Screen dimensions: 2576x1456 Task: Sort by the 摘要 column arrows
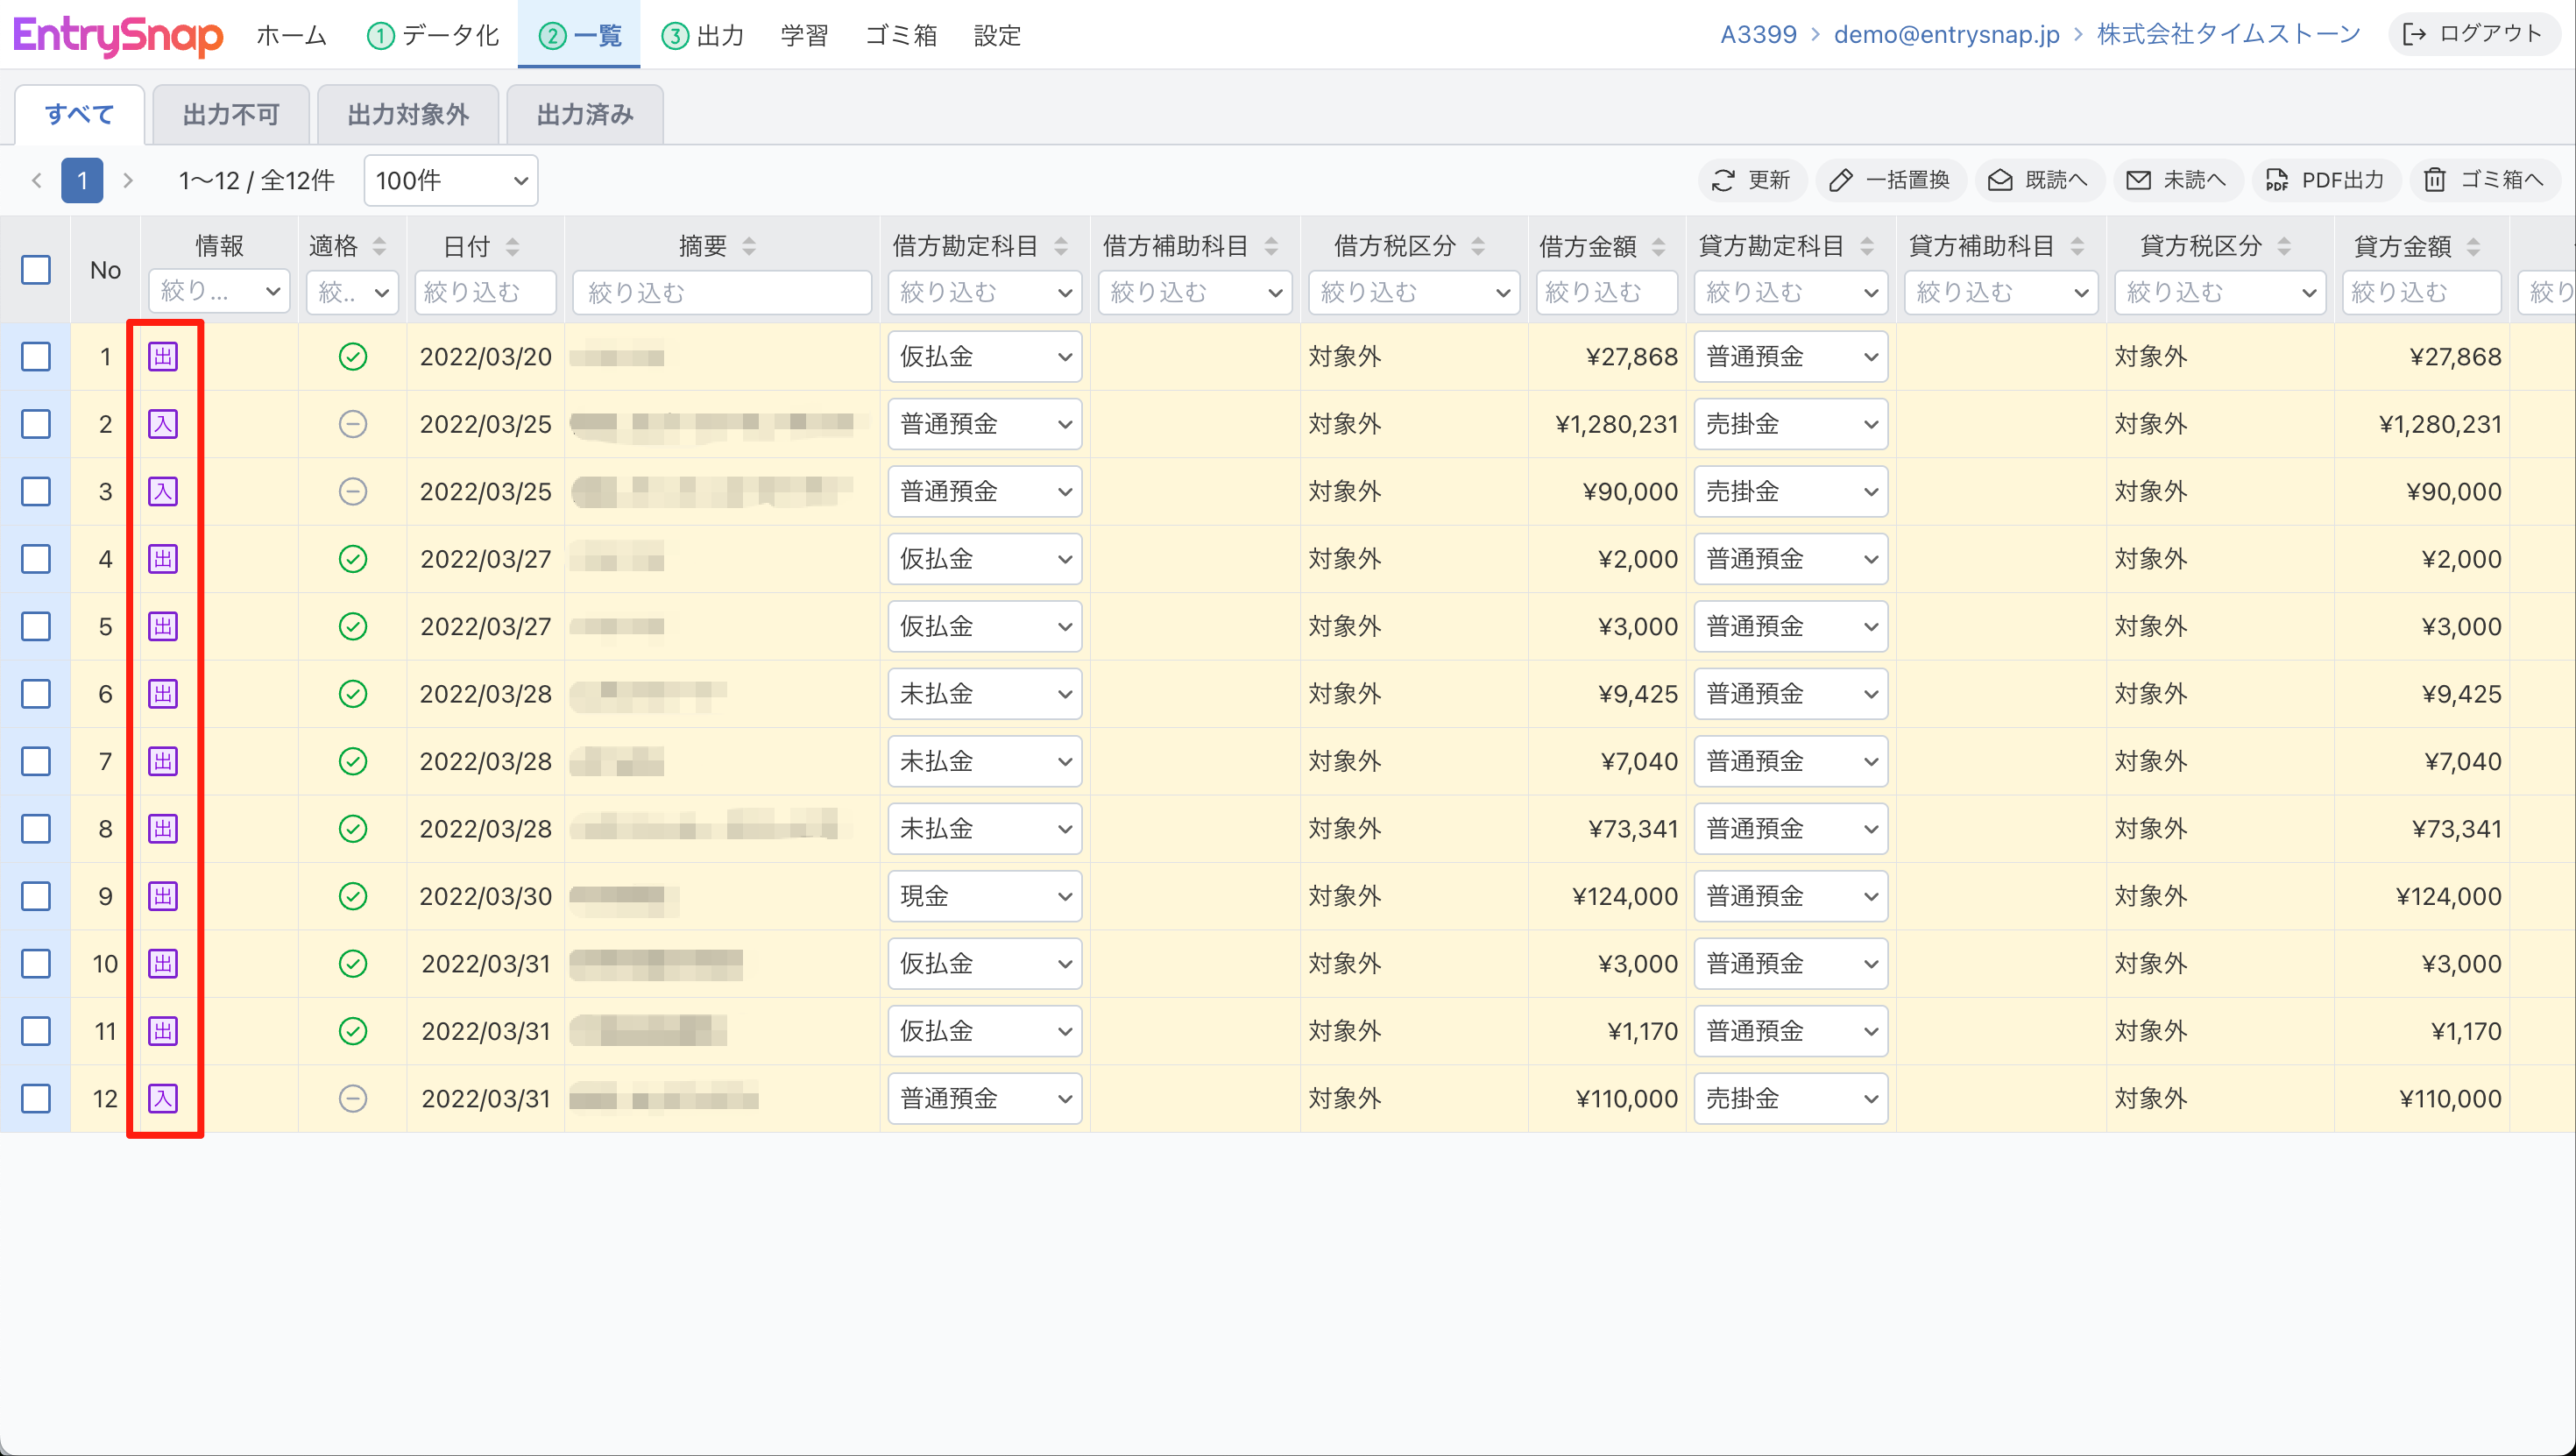pyautogui.click(x=749, y=246)
